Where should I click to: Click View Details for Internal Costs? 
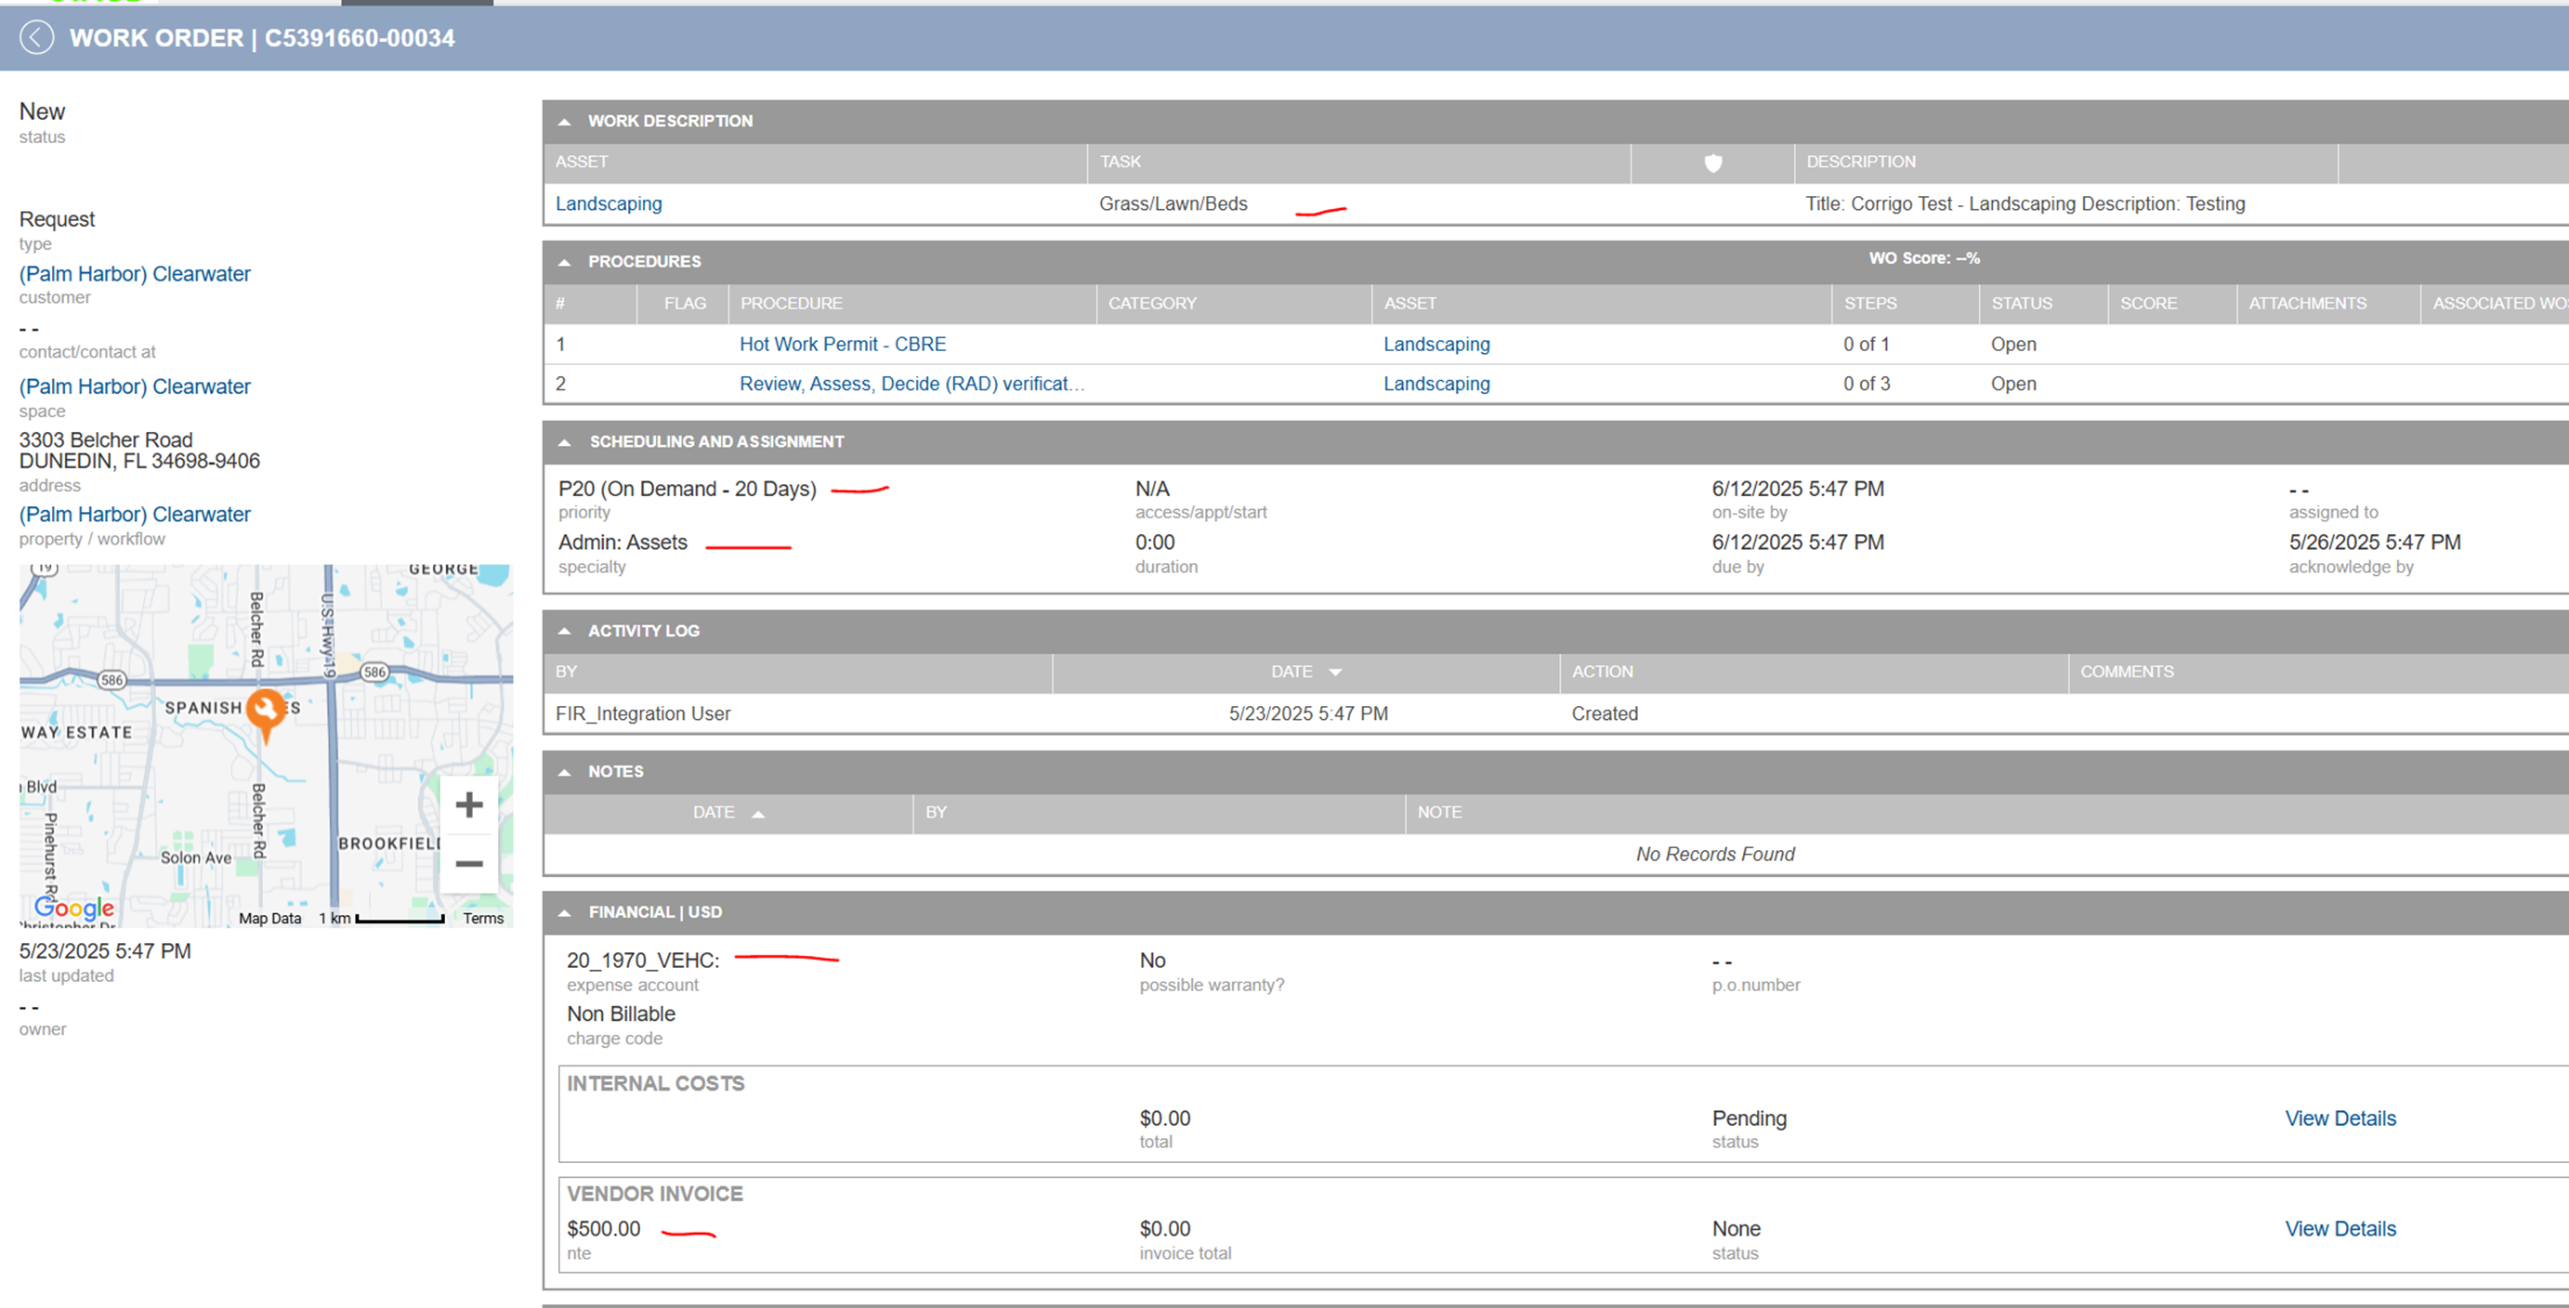(x=2340, y=1118)
